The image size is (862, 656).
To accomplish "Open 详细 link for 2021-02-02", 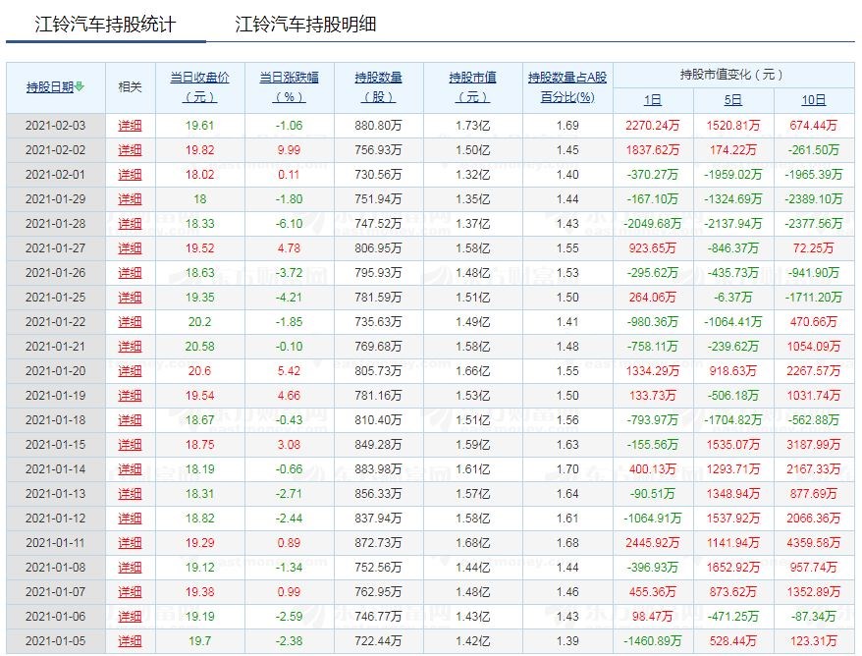I will 130,150.
